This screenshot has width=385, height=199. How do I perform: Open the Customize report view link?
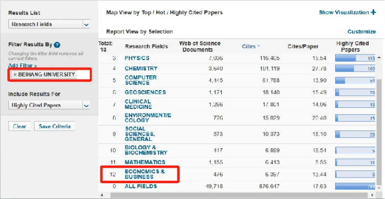tap(361, 31)
